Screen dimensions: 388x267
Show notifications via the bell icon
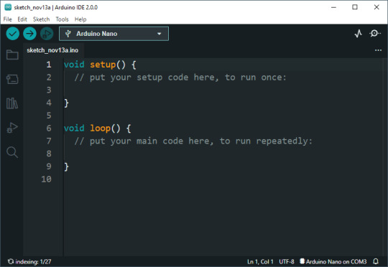coord(376,261)
